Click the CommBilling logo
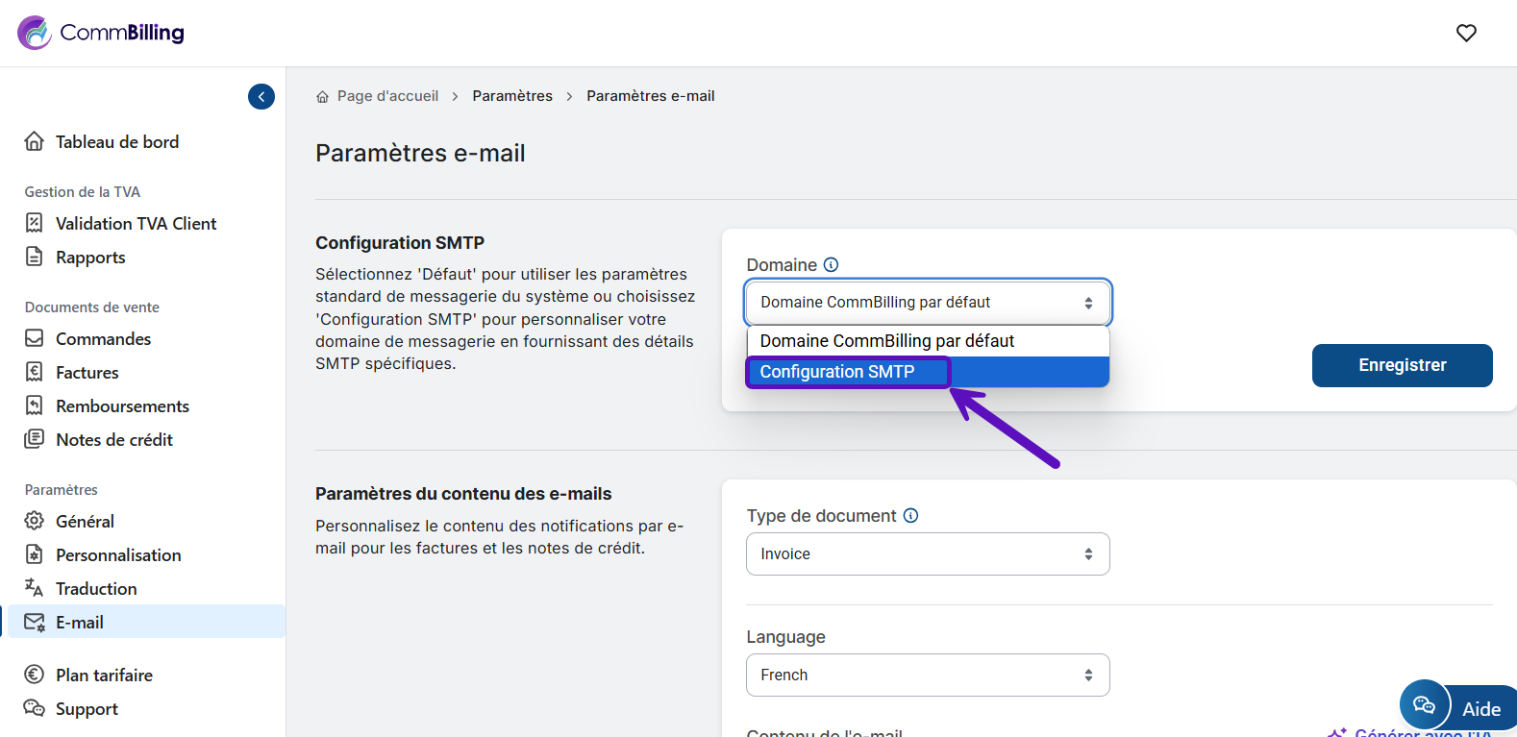The height and width of the screenshot is (737, 1517). pos(101,33)
